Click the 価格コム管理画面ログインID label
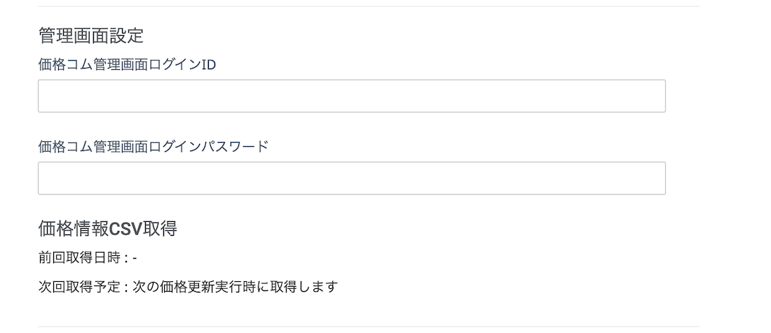This screenshot has width=771, height=333. pyautogui.click(x=127, y=65)
